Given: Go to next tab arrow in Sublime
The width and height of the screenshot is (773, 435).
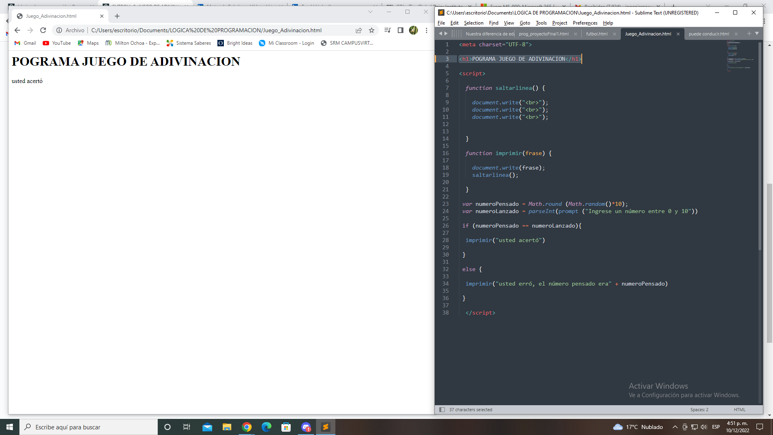Looking at the screenshot, I should point(446,33).
